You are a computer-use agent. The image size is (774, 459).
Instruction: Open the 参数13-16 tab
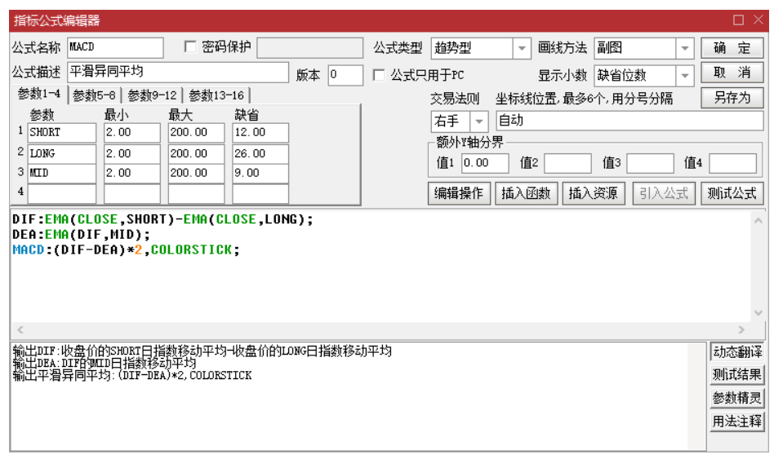click(216, 95)
